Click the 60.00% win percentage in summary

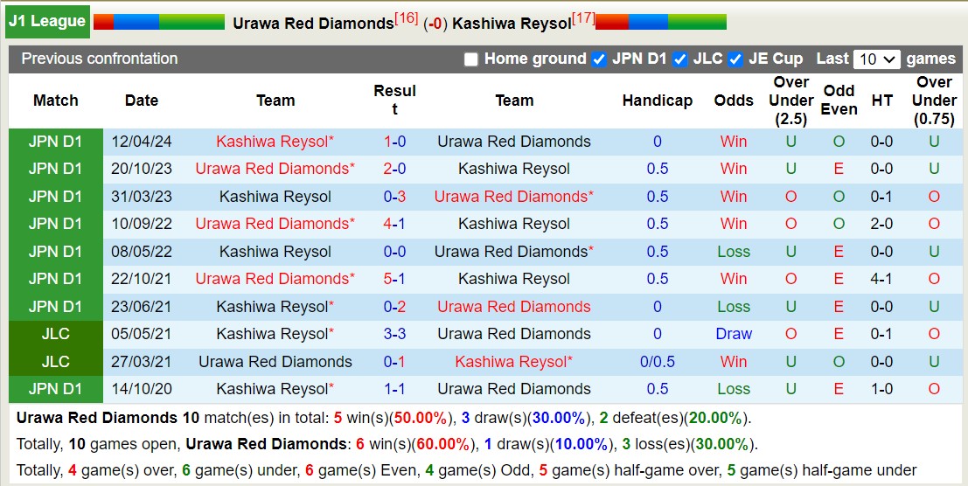point(442,444)
